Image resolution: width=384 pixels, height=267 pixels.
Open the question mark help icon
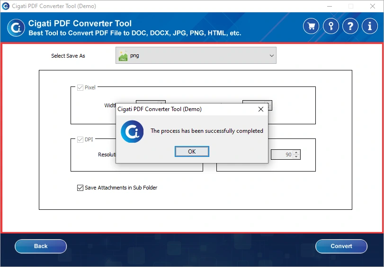[350, 26]
